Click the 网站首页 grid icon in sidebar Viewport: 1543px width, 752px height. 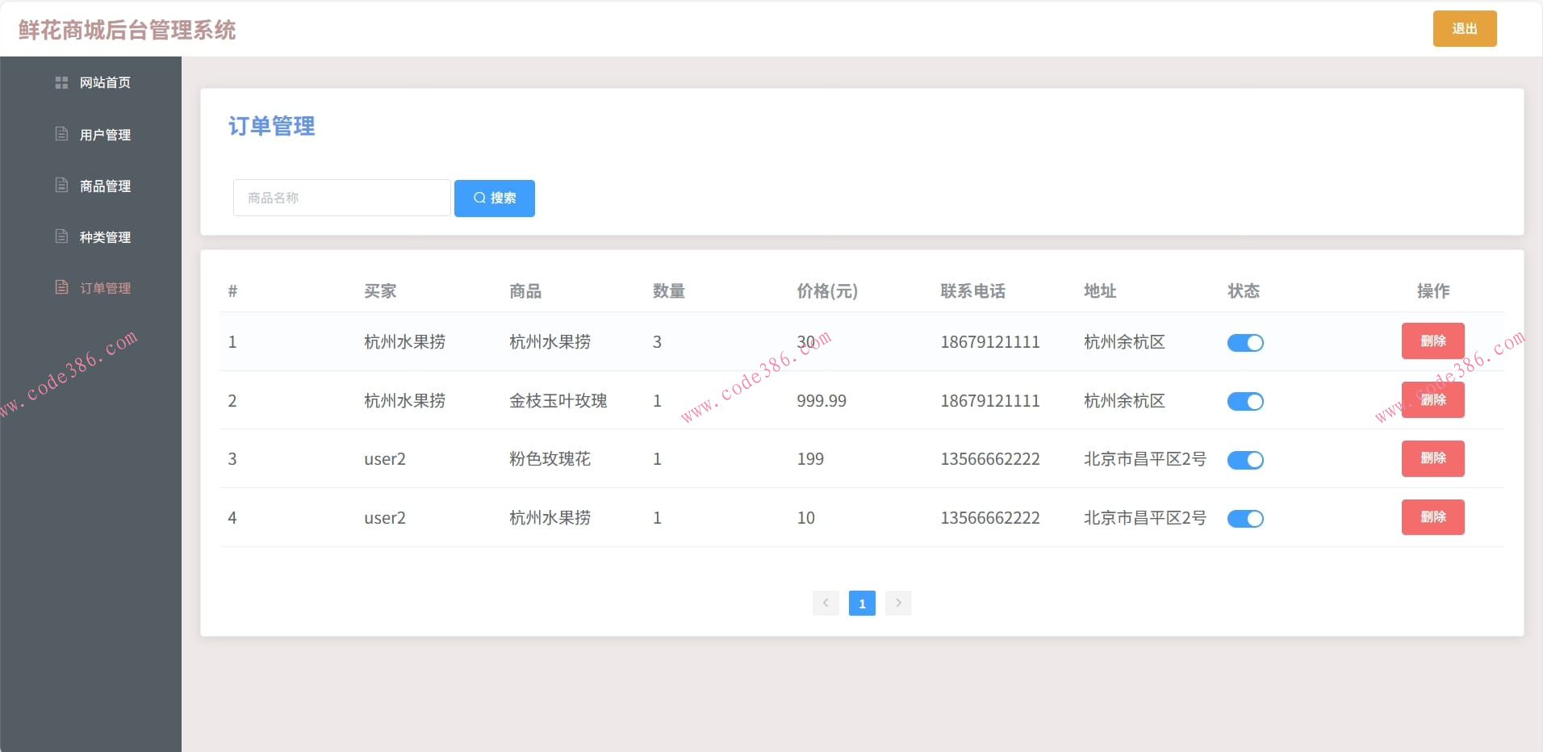click(x=62, y=81)
